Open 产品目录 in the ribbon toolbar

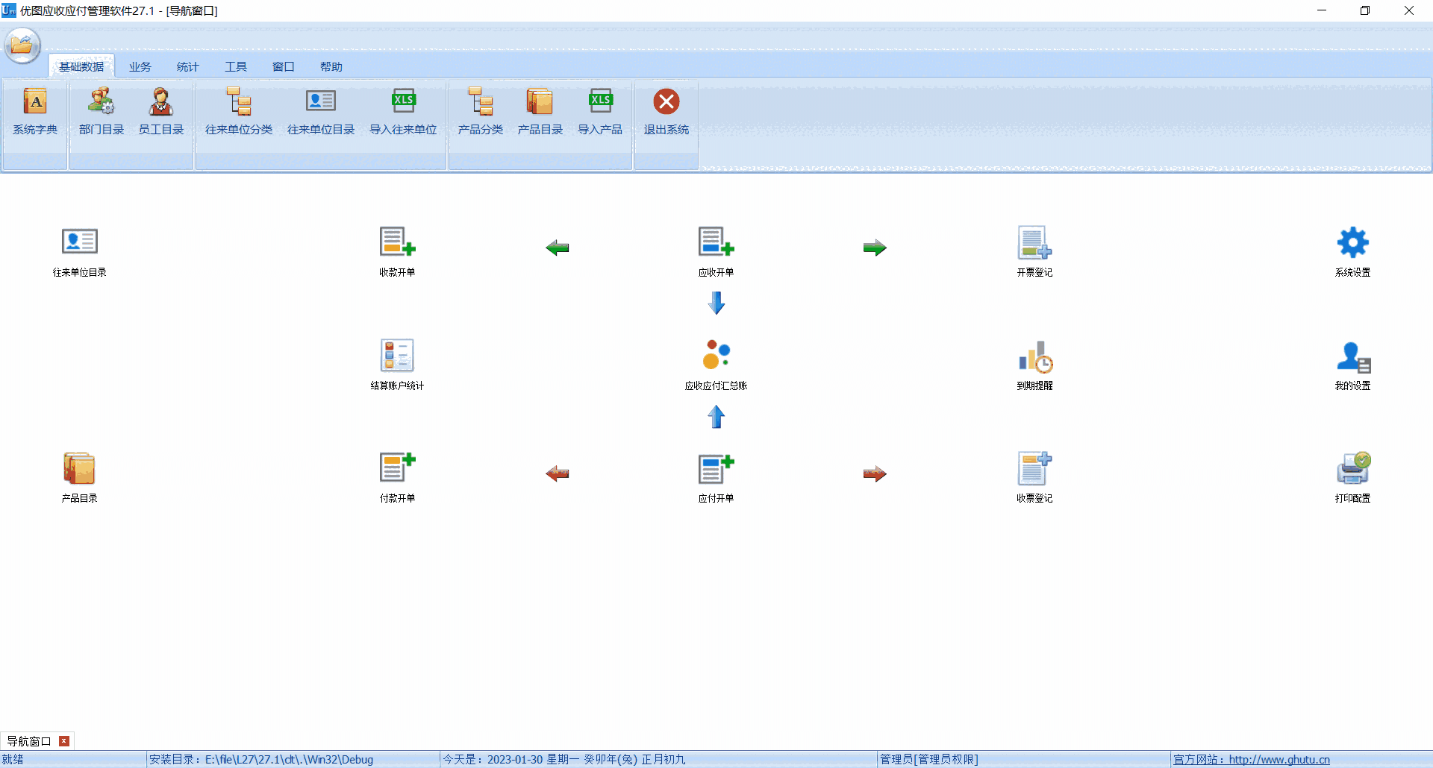pos(540,111)
